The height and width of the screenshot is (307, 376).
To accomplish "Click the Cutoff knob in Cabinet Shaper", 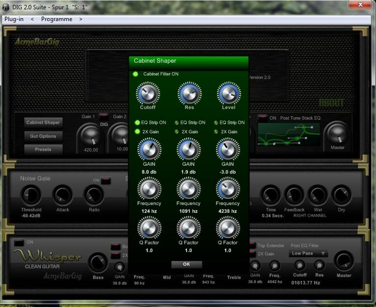I will 148,94.
